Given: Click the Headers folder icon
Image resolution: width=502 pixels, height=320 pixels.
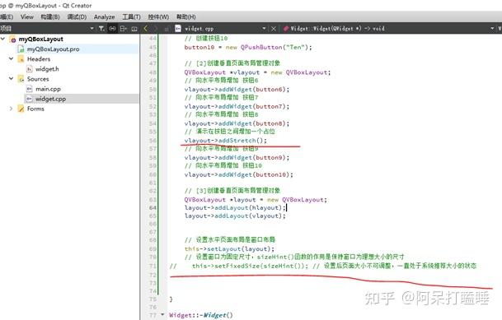Looking at the screenshot, I should point(21,59).
